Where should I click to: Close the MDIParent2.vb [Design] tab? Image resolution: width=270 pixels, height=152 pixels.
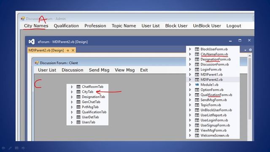click(73, 50)
